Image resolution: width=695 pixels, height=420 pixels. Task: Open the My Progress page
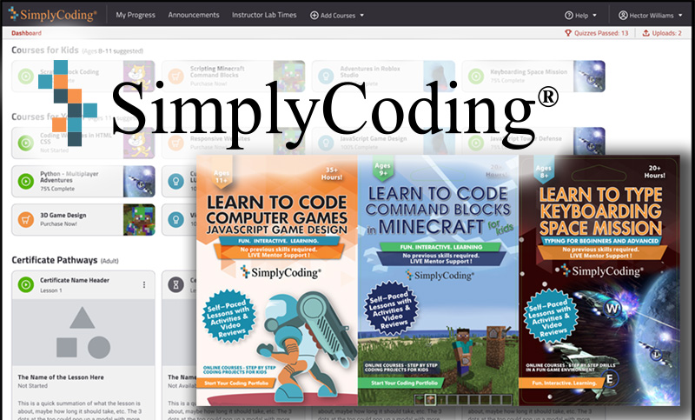click(136, 15)
